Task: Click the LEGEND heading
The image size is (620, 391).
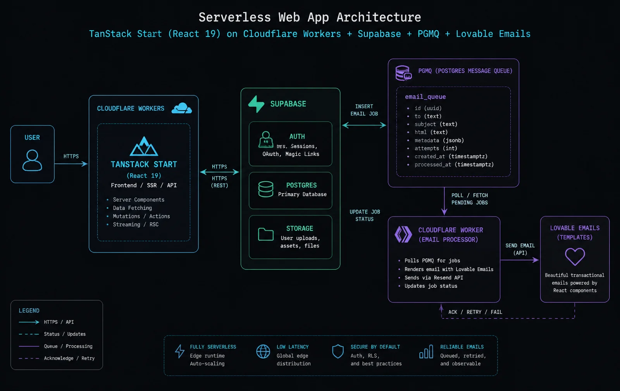Action: [x=29, y=311]
